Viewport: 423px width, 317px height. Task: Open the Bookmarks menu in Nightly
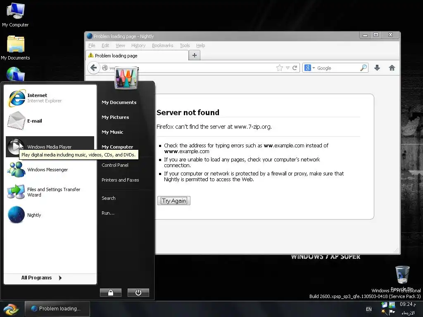coord(163,45)
